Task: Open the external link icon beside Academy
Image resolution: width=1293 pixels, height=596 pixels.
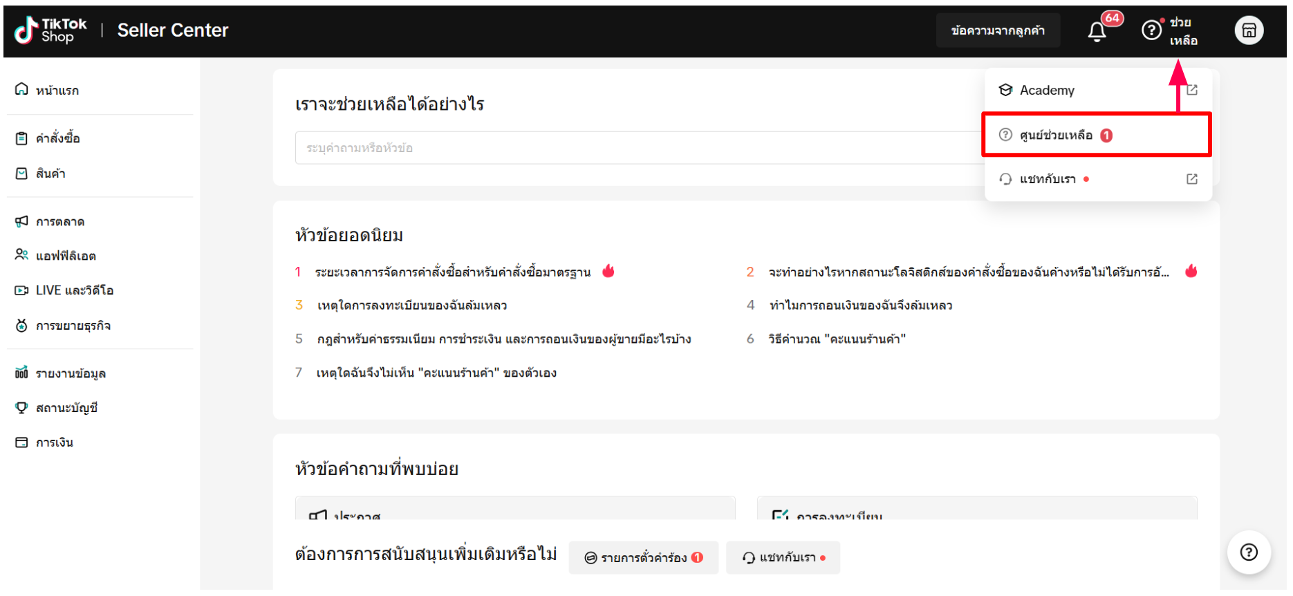Action: coord(1192,90)
